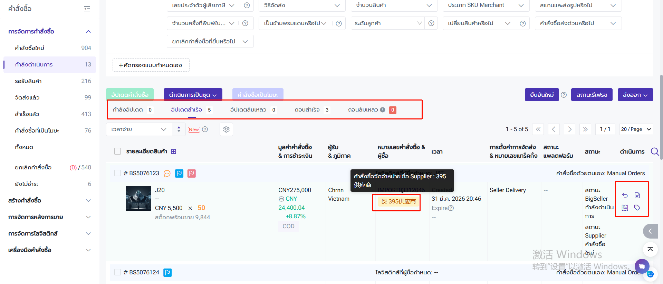The image size is (663, 284).
Task: Open column settings gear icon
Action: click(226, 129)
